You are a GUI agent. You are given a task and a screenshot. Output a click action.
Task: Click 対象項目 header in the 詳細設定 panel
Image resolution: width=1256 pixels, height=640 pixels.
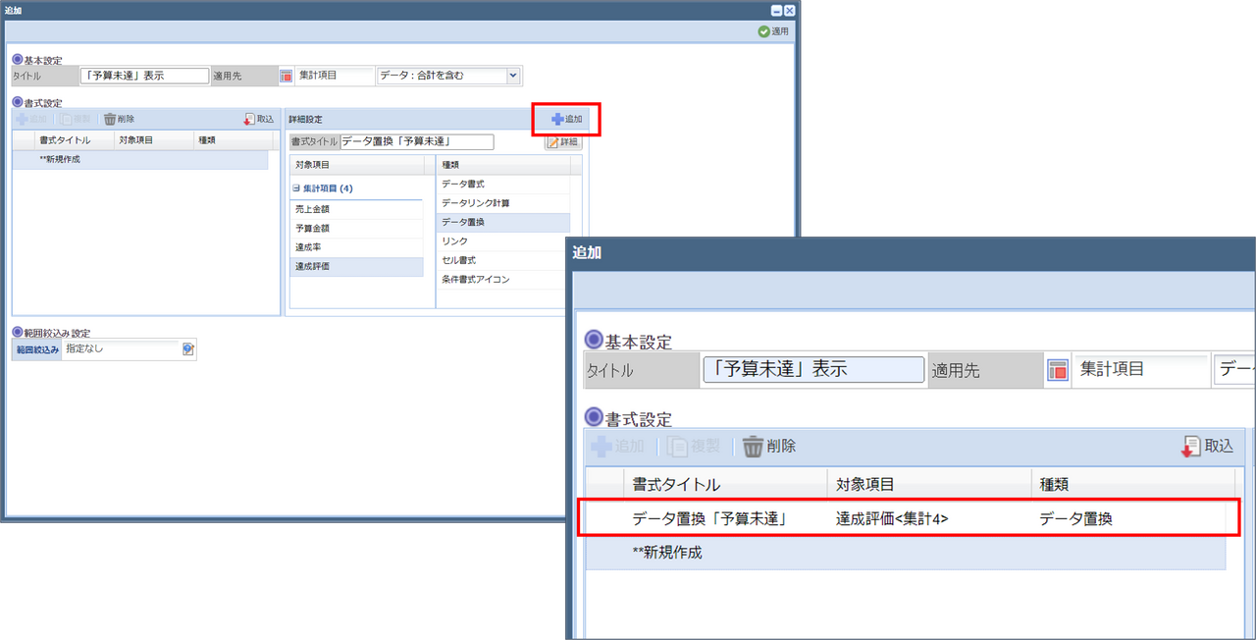pyautogui.click(x=356, y=165)
